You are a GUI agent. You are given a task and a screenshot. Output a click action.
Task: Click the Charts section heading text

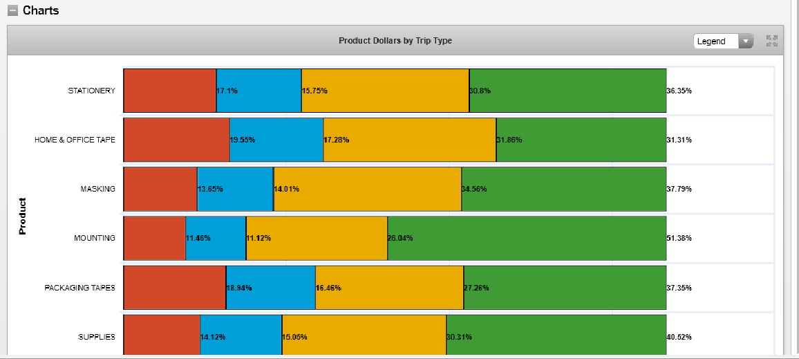(x=41, y=11)
